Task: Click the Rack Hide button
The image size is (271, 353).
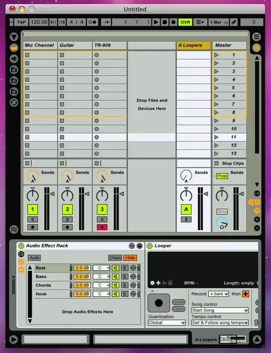Action: click(130, 258)
